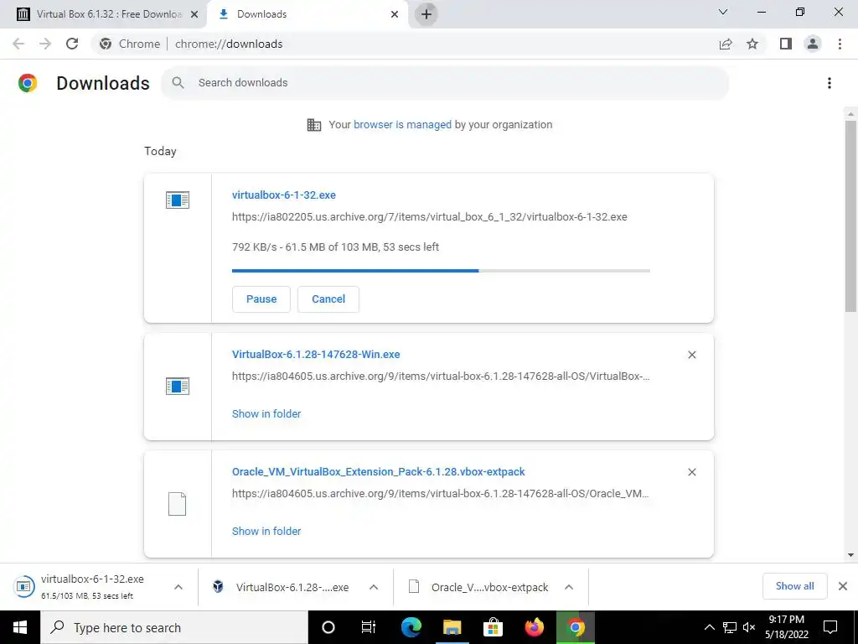The height and width of the screenshot is (644, 858).
Task: Open the Windows Start menu
Action: coord(20,627)
